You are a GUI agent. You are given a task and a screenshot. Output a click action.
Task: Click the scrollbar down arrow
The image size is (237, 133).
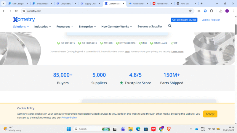point(236,123)
